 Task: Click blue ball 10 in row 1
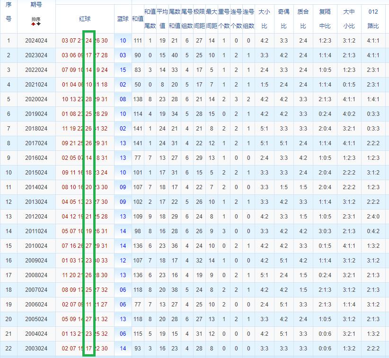123,41
